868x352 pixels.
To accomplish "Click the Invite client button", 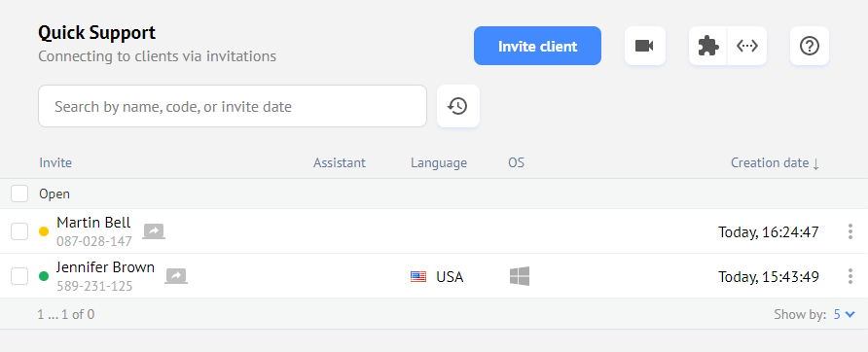I will pyautogui.click(x=537, y=46).
